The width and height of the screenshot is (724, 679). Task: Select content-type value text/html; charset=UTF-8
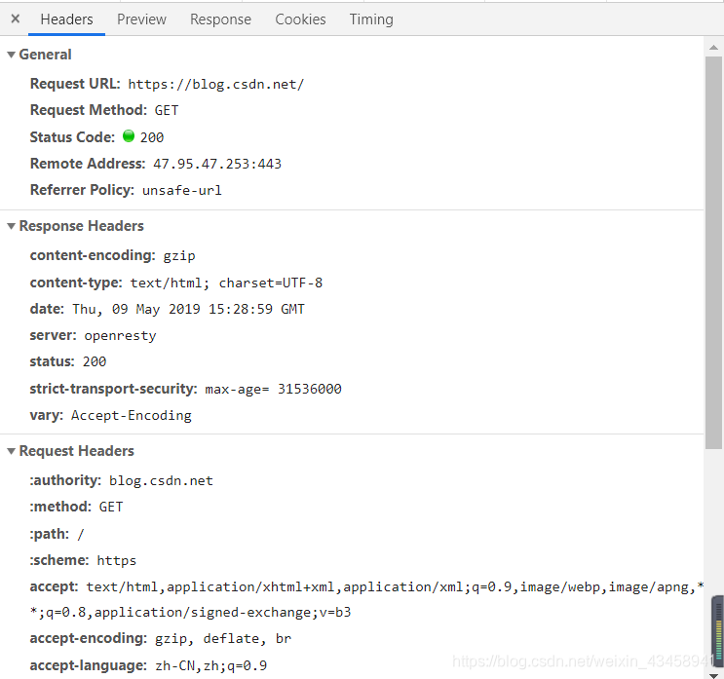[226, 283]
